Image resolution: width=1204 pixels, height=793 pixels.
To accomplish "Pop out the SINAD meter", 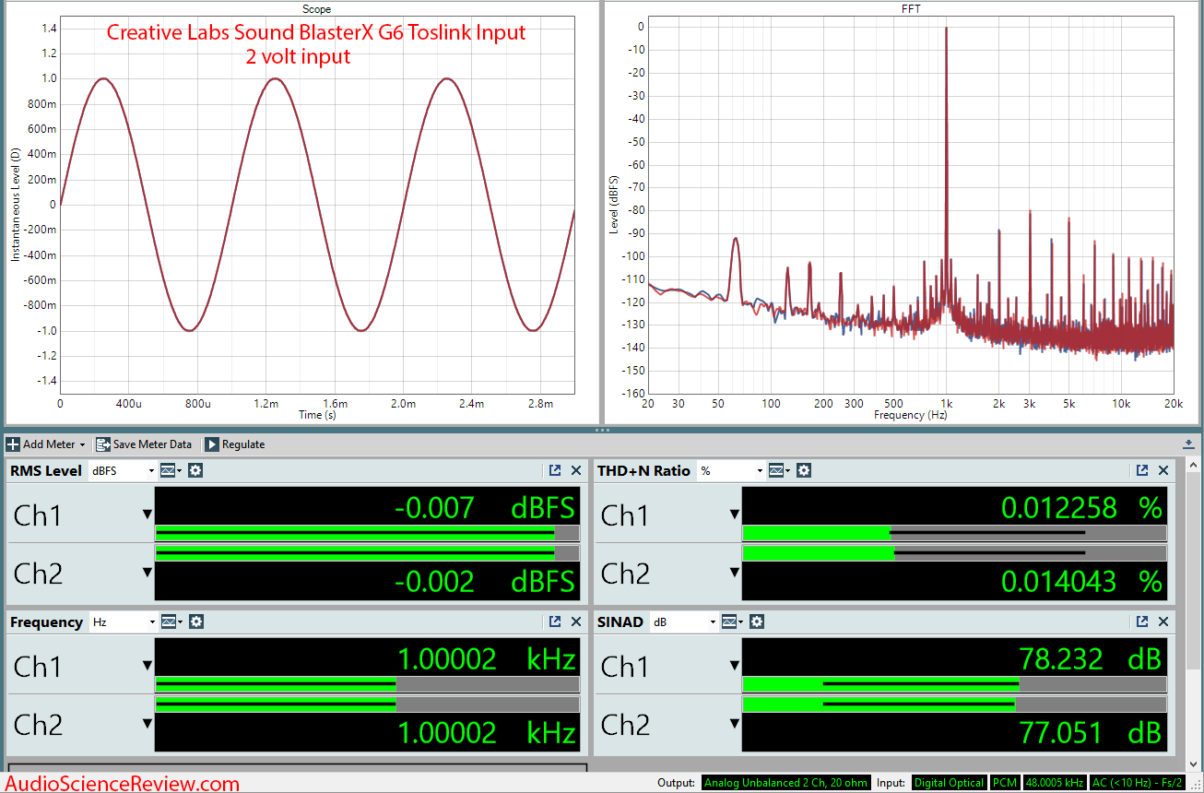I will point(1142,621).
